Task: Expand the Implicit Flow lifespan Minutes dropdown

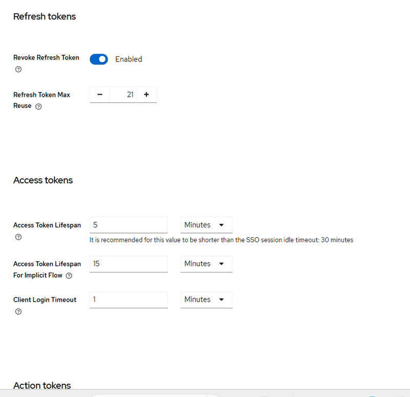Action: click(206, 264)
